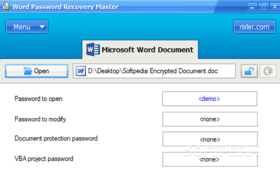Click the 'VBA project password' label

[x=44, y=159]
